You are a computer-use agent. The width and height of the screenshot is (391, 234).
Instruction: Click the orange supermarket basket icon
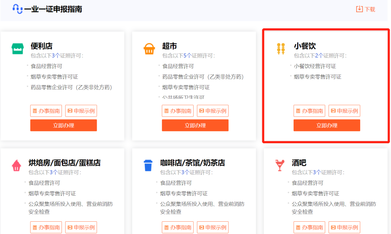point(149,49)
